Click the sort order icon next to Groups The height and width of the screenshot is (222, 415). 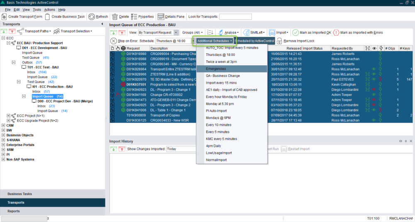210,32
